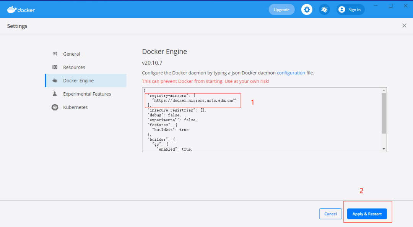Image resolution: width=413 pixels, height=227 pixels.
Task: Open settings via the gear icon
Action: coord(307,10)
